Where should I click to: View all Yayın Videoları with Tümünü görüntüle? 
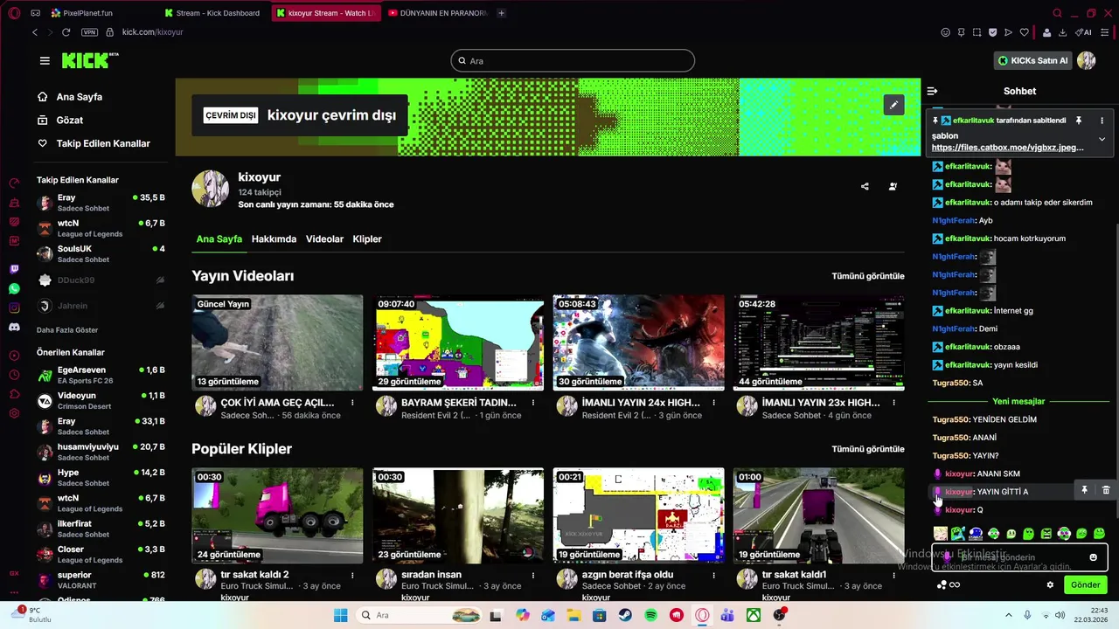click(x=868, y=276)
